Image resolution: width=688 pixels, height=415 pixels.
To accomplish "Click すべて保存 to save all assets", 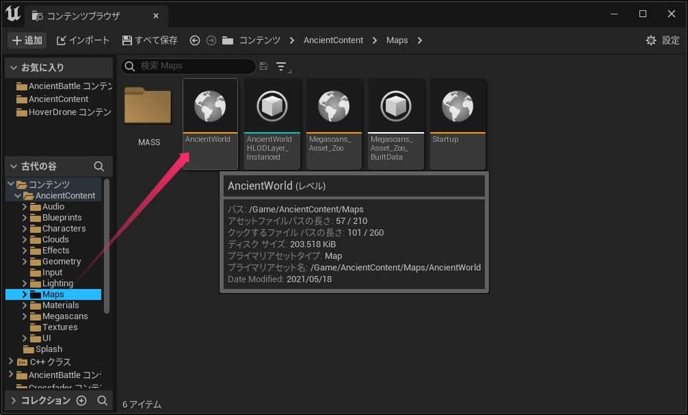I will tap(150, 40).
